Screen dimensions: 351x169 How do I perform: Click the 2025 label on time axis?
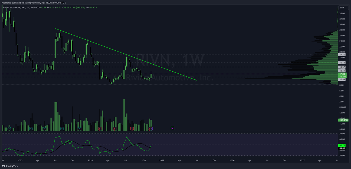point(162,160)
